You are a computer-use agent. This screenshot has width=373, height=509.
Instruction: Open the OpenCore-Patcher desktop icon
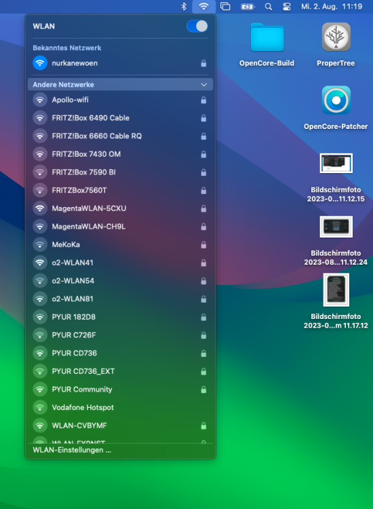pos(336,100)
